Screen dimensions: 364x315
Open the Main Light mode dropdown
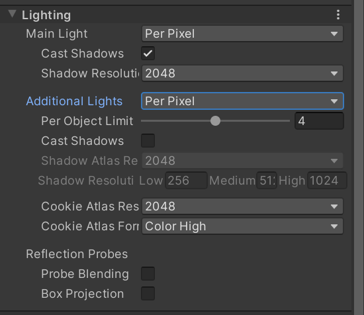tap(242, 34)
